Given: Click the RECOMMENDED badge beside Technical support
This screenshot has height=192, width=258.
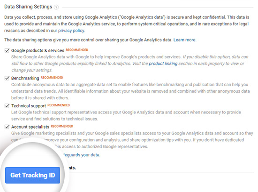Looking at the screenshot, I should click(59, 105).
